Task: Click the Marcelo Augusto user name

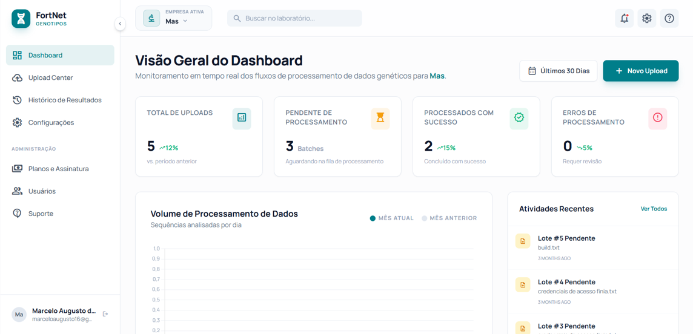Action: click(64, 310)
